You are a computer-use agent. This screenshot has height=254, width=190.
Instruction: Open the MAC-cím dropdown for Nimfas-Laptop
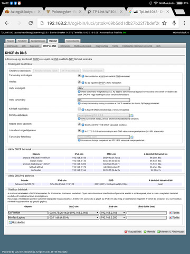[74, 217]
